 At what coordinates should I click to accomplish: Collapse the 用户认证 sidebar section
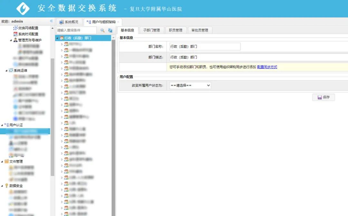coord(2,125)
